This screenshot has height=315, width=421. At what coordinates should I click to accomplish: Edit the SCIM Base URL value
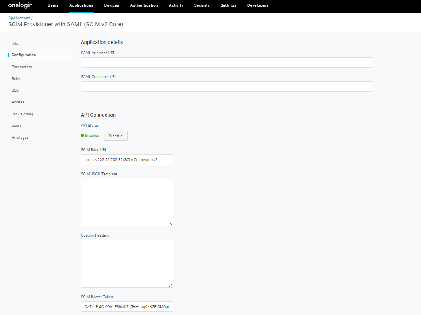tap(127, 160)
